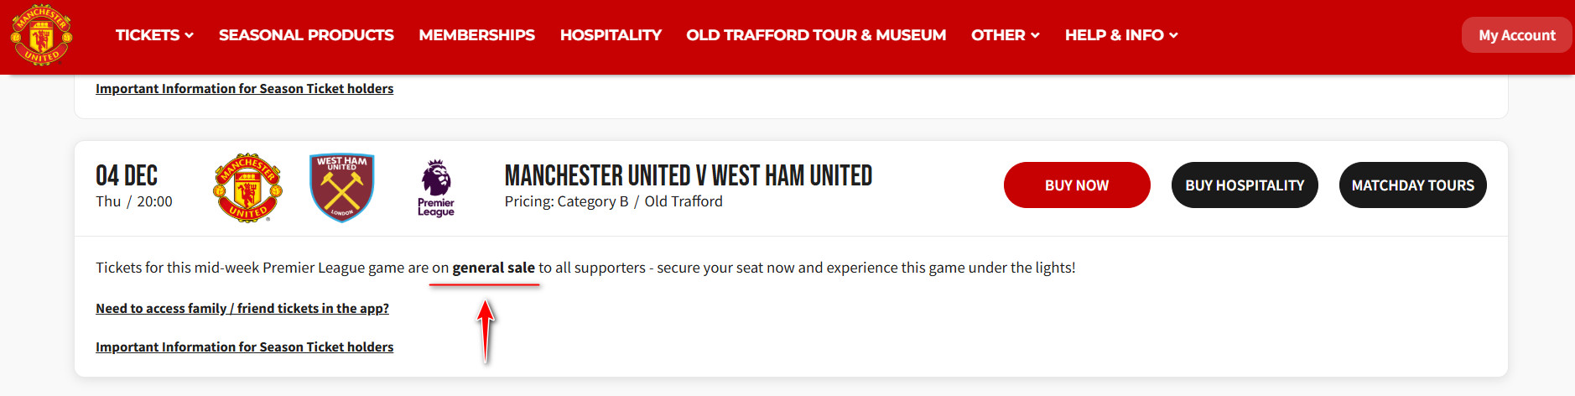
Task: Click the West Ham United crest
Action: 341,188
